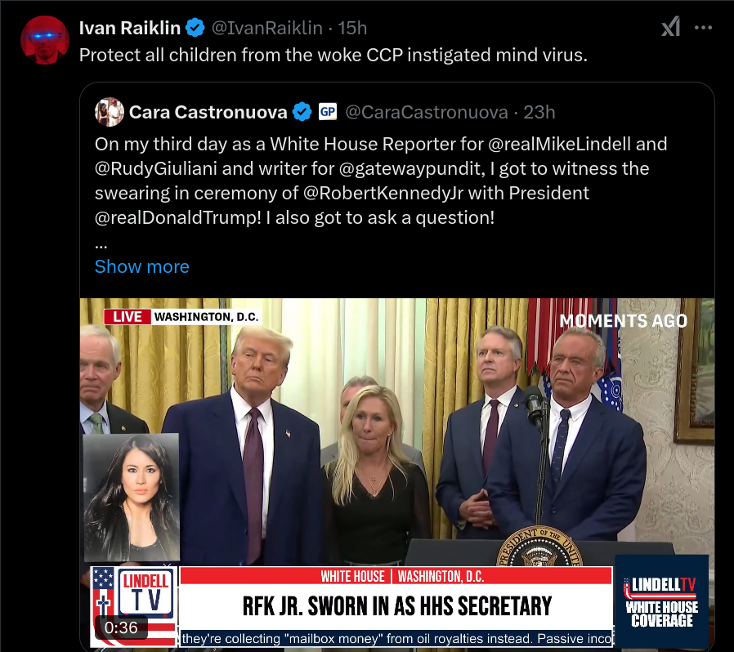Screen dimensions: 734x652
Task: Click the Lindell TV White House Coverage badge
Action: [661, 602]
